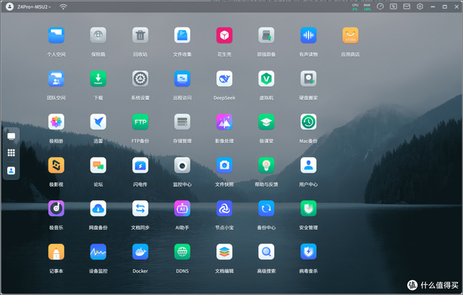Open the 病毒查杀 antivirus app
Image resolution: width=463 pixels, height=295 pixels.
pos(309,252)
